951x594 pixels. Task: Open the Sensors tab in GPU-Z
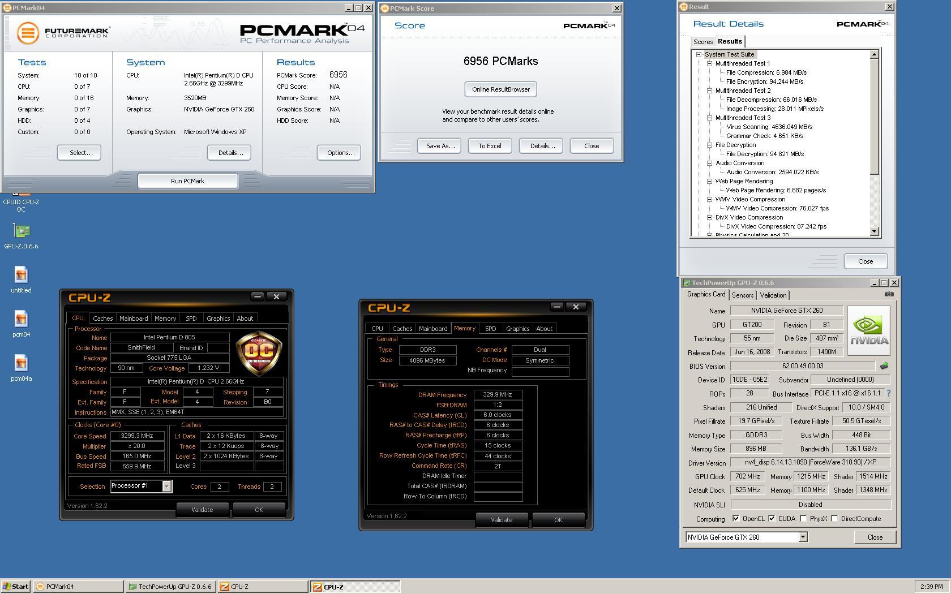pyautogui.click(x=742, y=295)
